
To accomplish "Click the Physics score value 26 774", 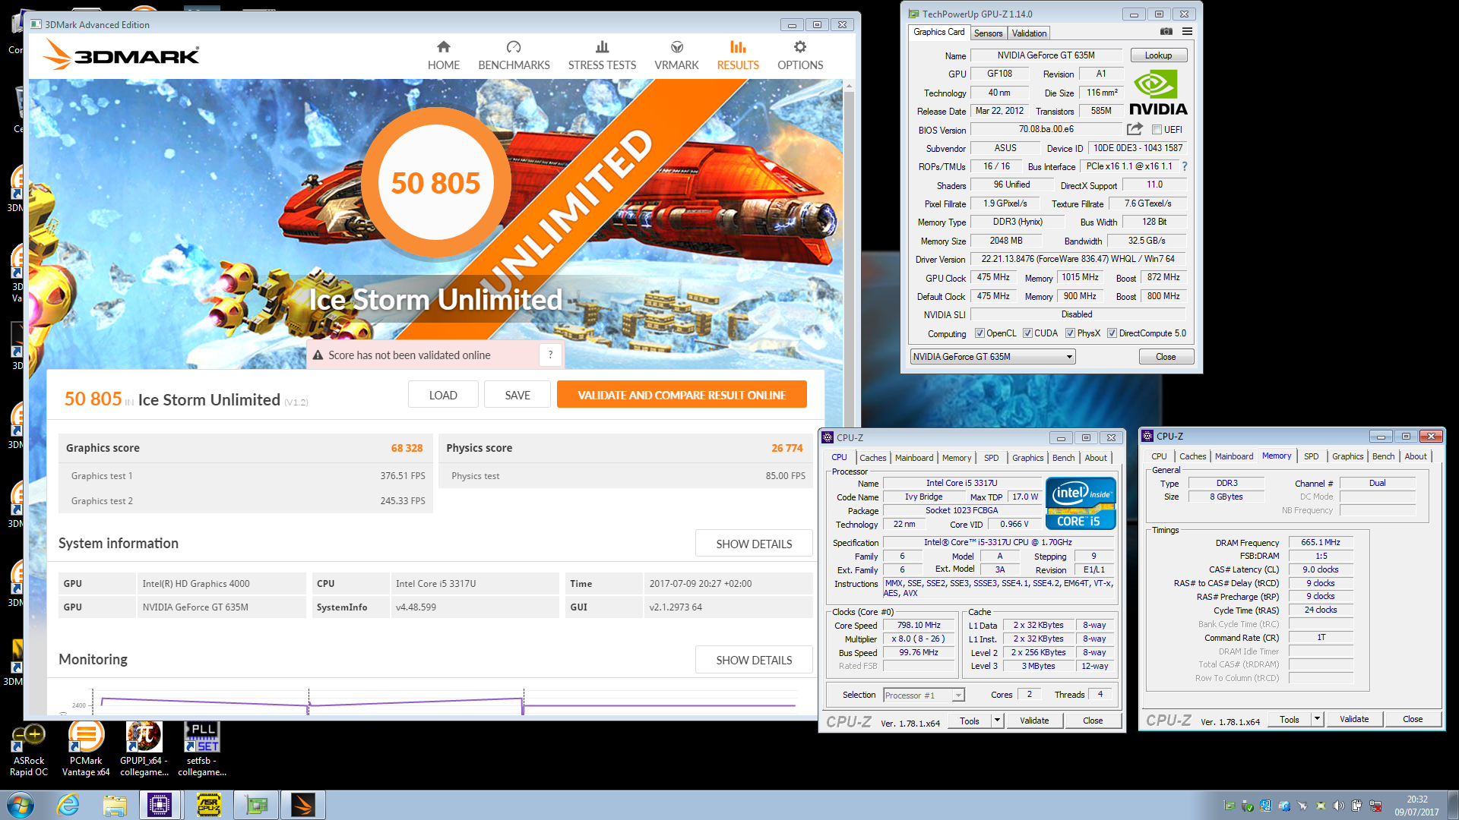I will (x=786, y=448).
